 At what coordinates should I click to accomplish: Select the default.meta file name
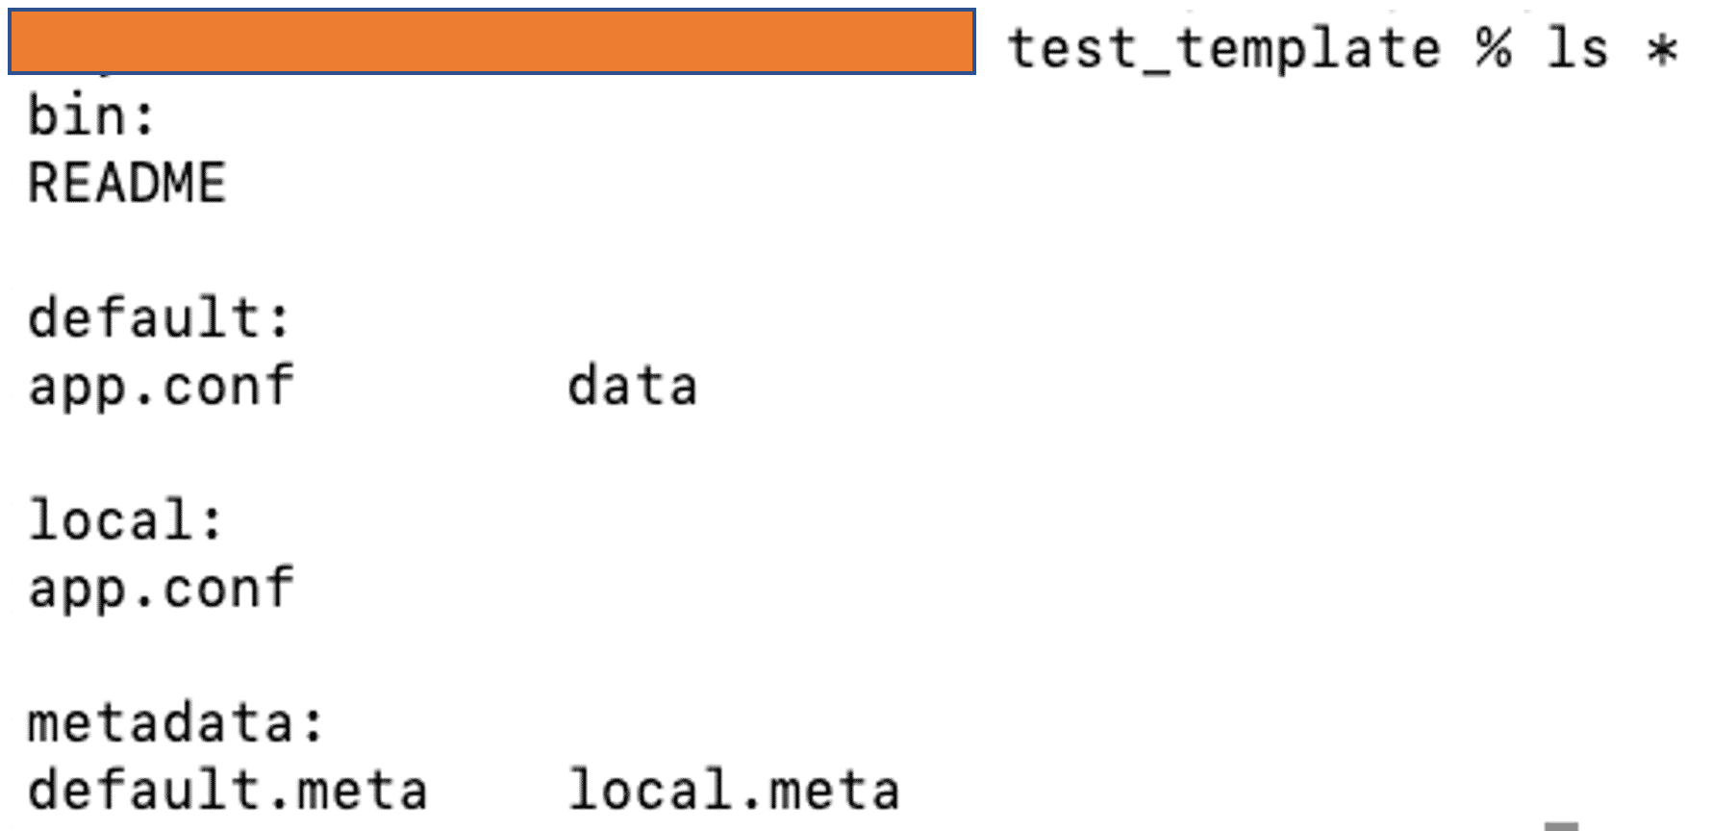tap(227, 790)
